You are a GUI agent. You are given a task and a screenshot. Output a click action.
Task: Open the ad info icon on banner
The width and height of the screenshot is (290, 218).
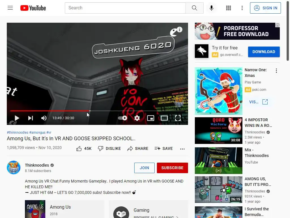click(278, 25)
